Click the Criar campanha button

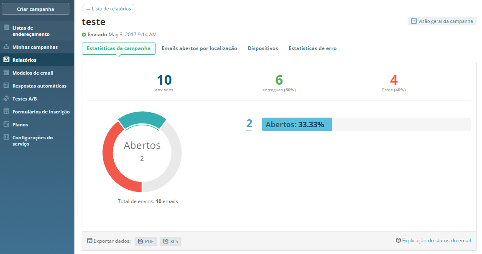point(36,9)
